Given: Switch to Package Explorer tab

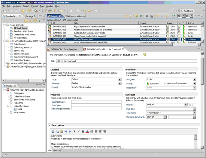Looking at the screenshot, I should [31, 17].
